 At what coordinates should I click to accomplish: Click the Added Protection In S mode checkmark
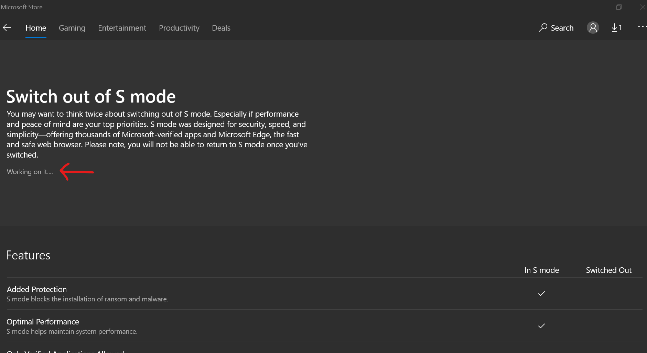(541, 293)
